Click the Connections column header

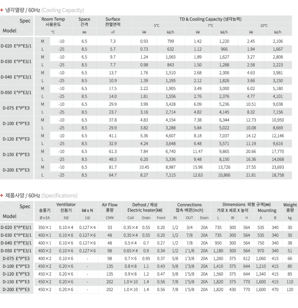pyautogui.click(x=190, y=207)
